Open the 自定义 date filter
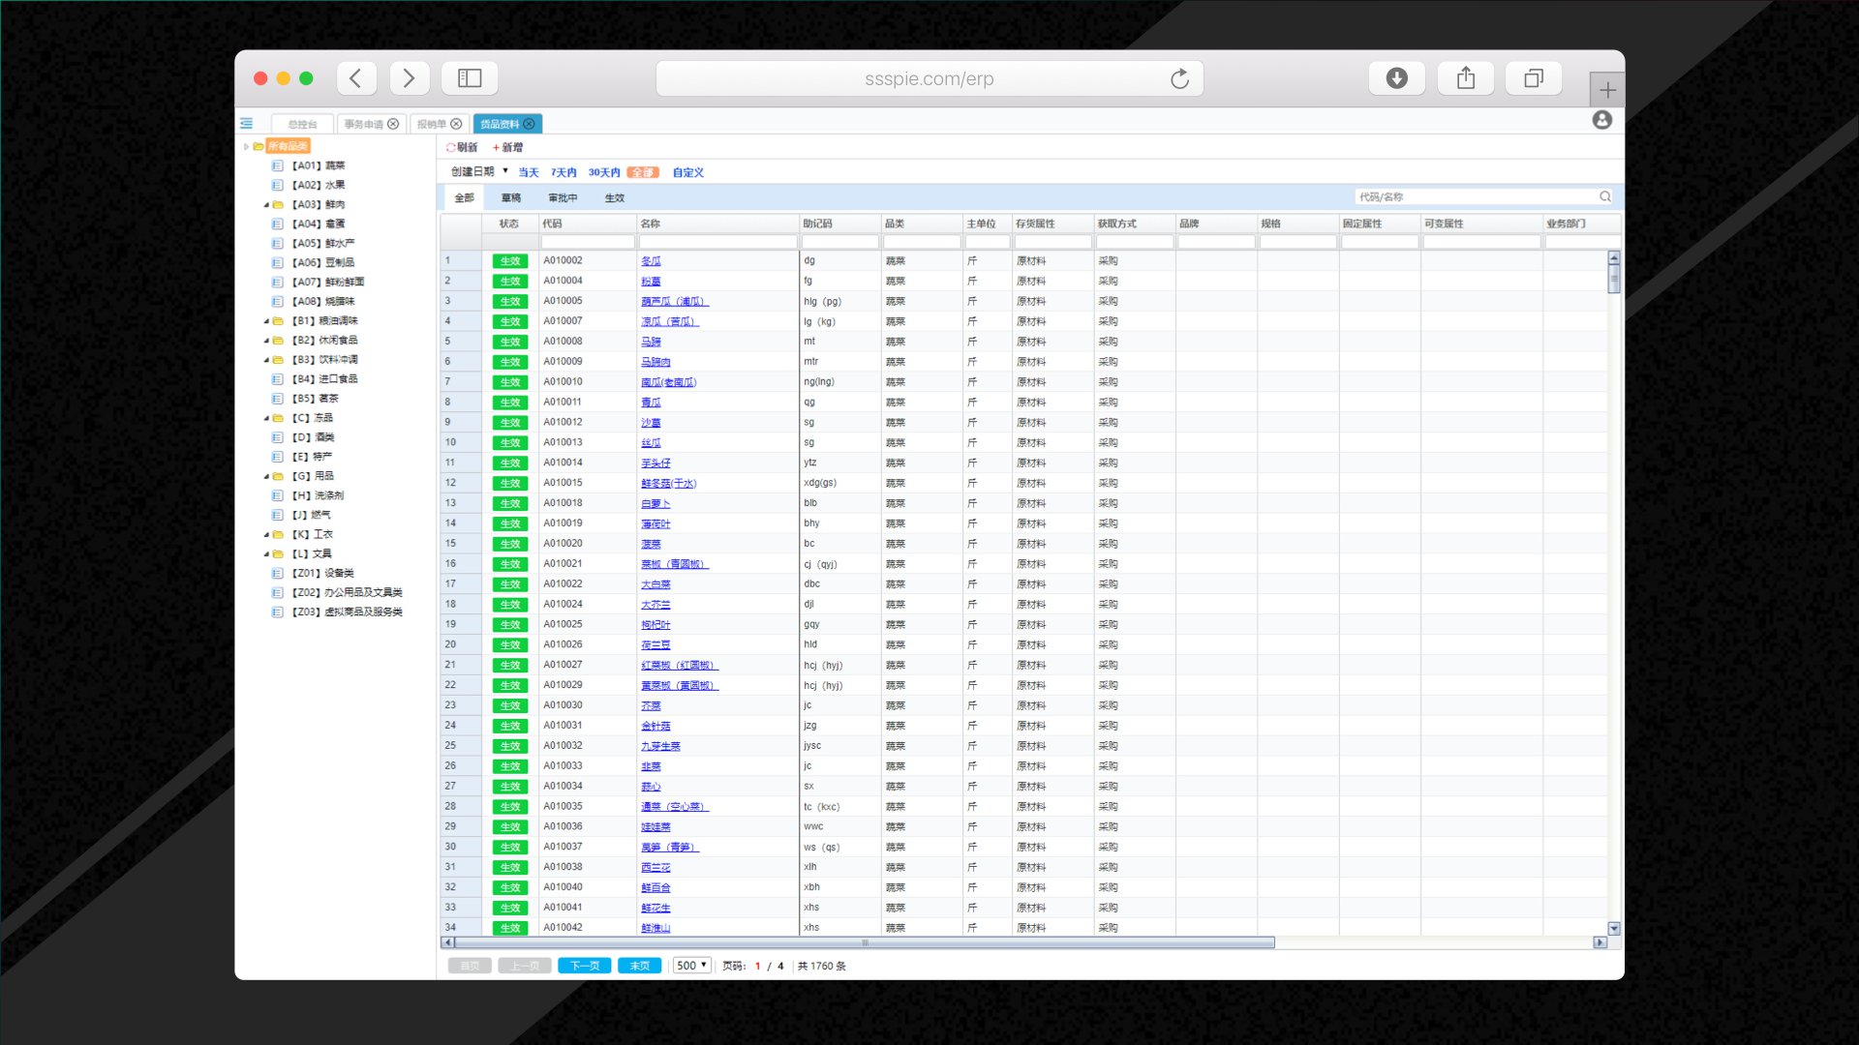The image size is (1859, 1045). 688,172
